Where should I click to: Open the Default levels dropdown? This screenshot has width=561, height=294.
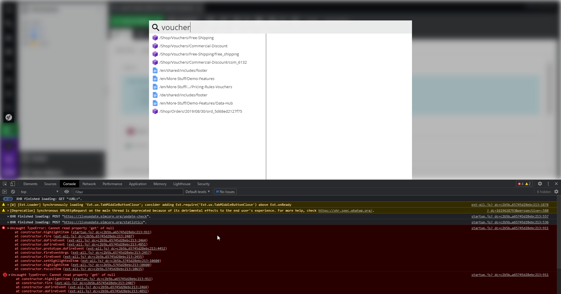coord(198,192)
